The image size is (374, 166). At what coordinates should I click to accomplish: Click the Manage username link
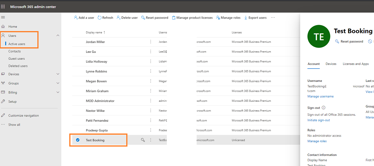[321, 97]
